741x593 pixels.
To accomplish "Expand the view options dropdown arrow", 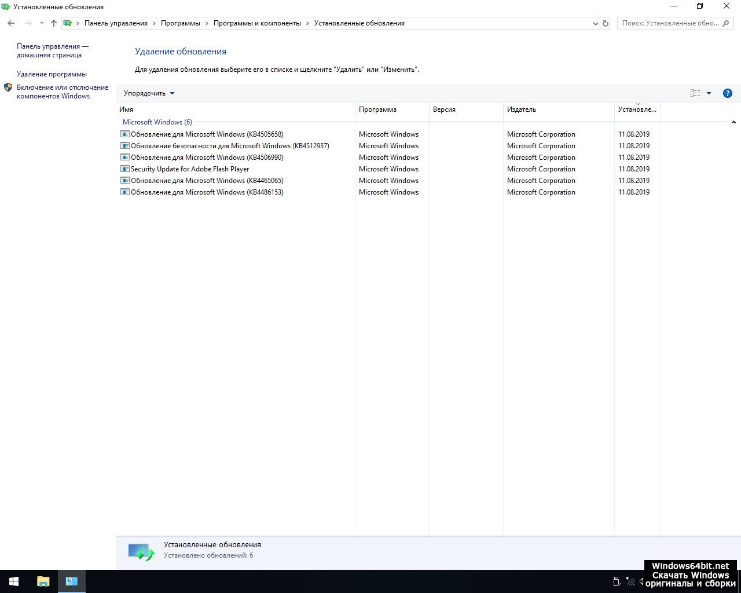I will [709, 93].
